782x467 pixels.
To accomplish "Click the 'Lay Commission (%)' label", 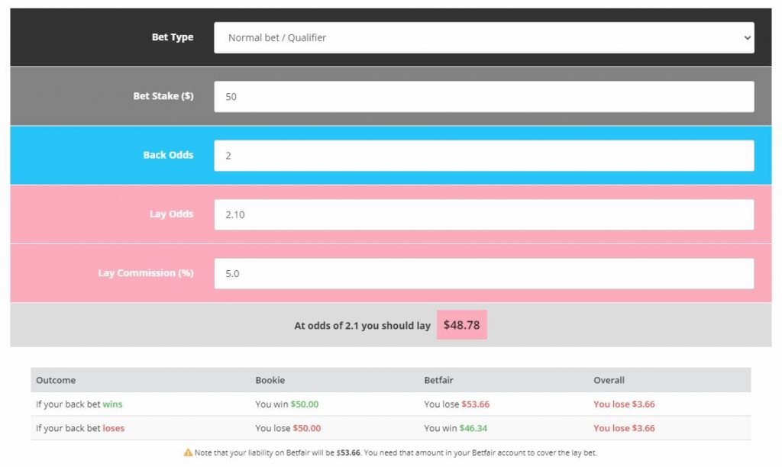I will (146, 272).
